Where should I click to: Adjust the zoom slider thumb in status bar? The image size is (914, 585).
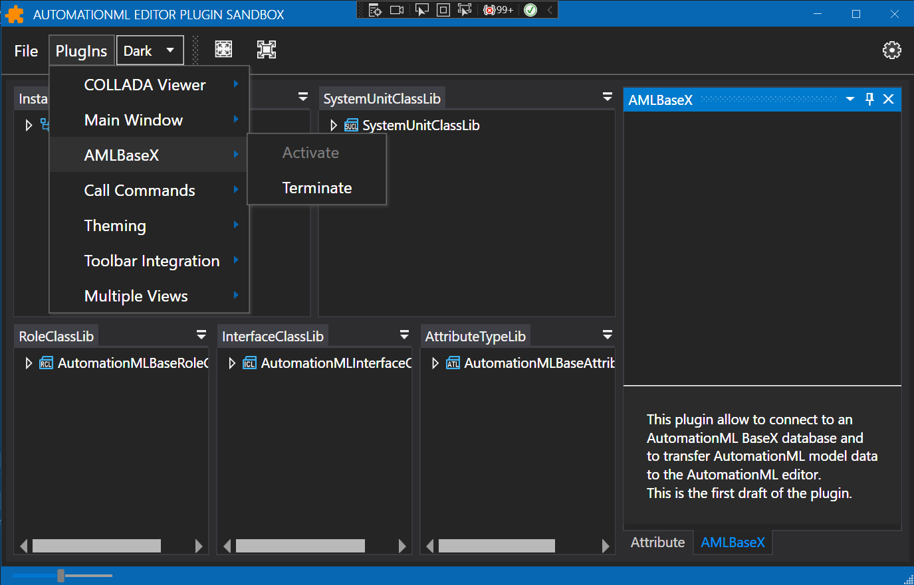60,575
